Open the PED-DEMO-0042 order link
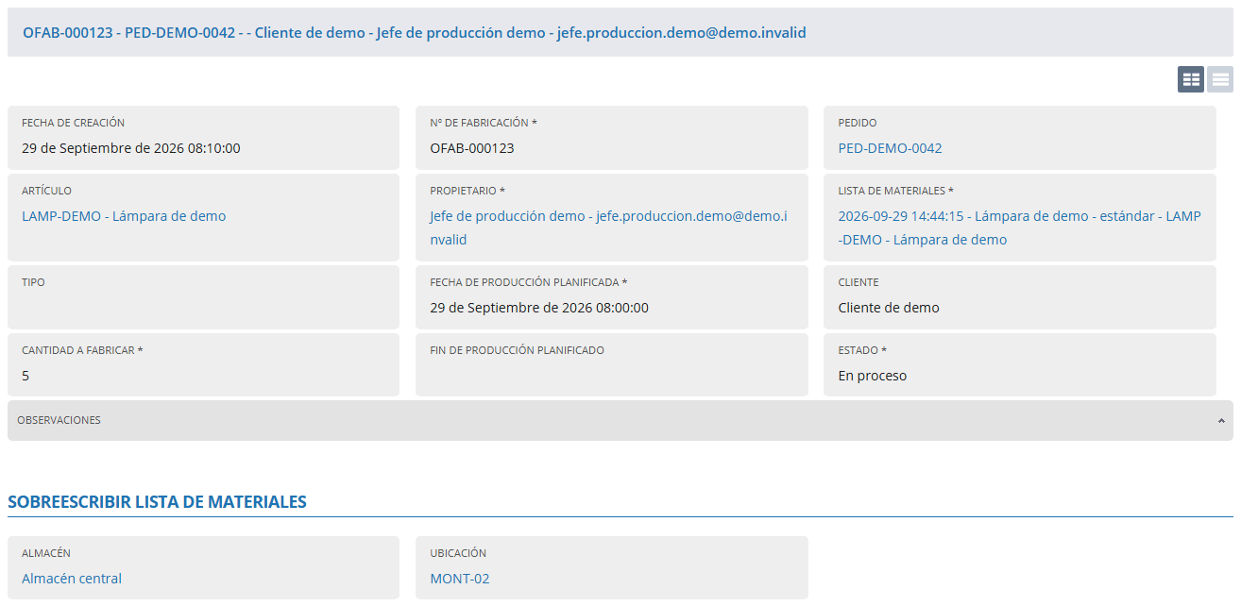 tap(890, 148)
